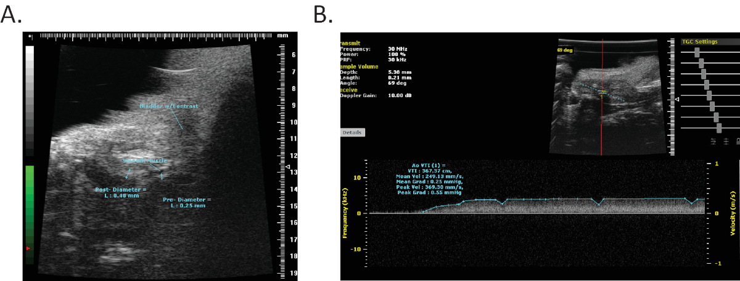Adjust the fifth TGC slider handle from top
Screen dimensions: 740x281
click(x=709, y=95)
